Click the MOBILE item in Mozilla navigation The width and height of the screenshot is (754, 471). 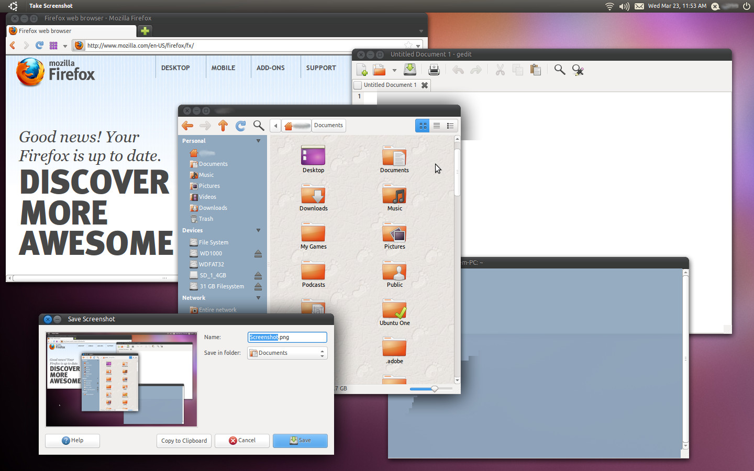pyautogui.click(x=223, y=68)
